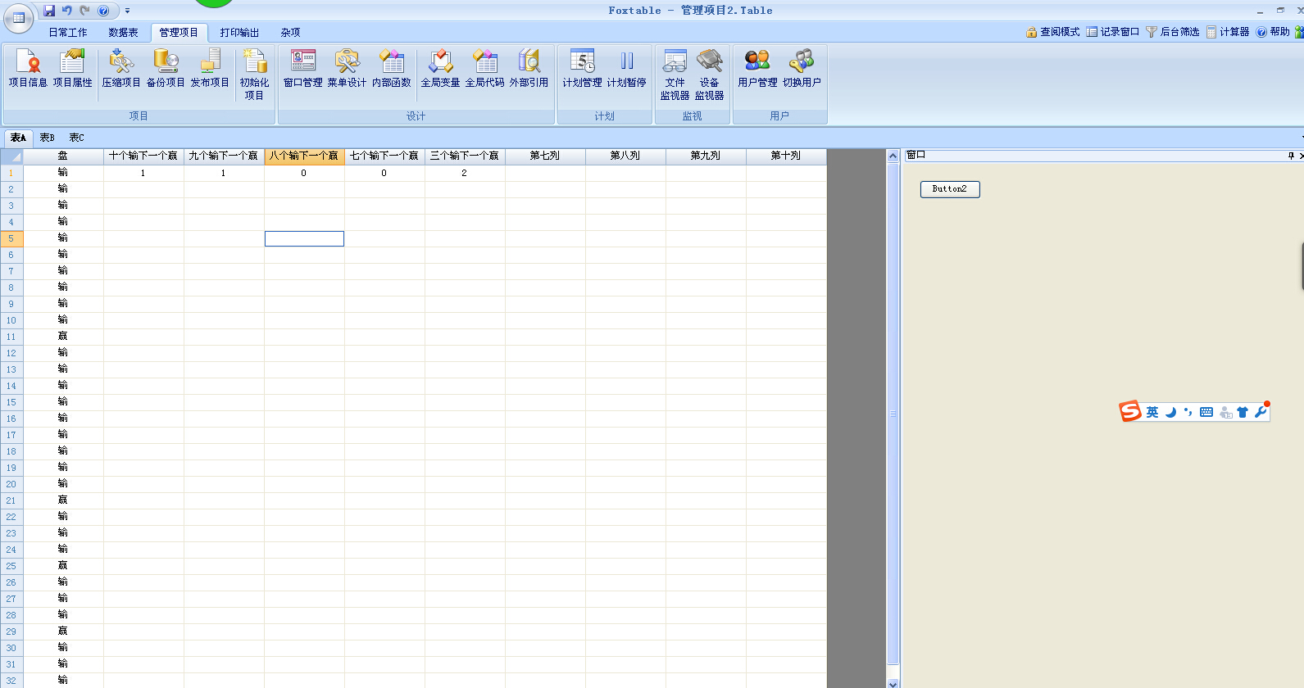Click the vertical scrollbar down arrow

pos(893,683)
